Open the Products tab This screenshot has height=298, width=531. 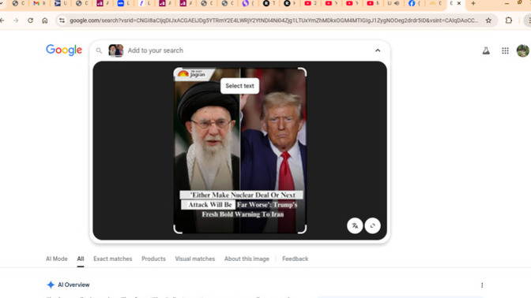[x=153, y=259]
